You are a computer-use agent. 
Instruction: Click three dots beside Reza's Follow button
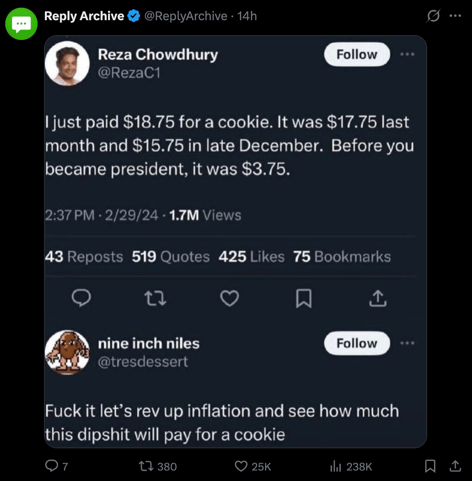point(407,54)
